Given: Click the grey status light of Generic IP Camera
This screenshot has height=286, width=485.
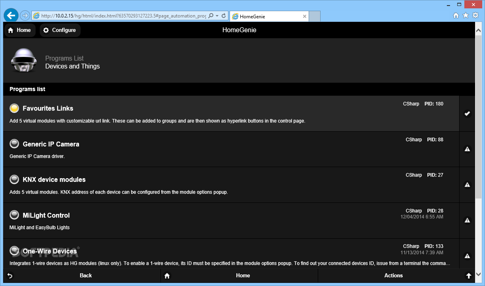Looking at the screenshot, I should [14, 144].
